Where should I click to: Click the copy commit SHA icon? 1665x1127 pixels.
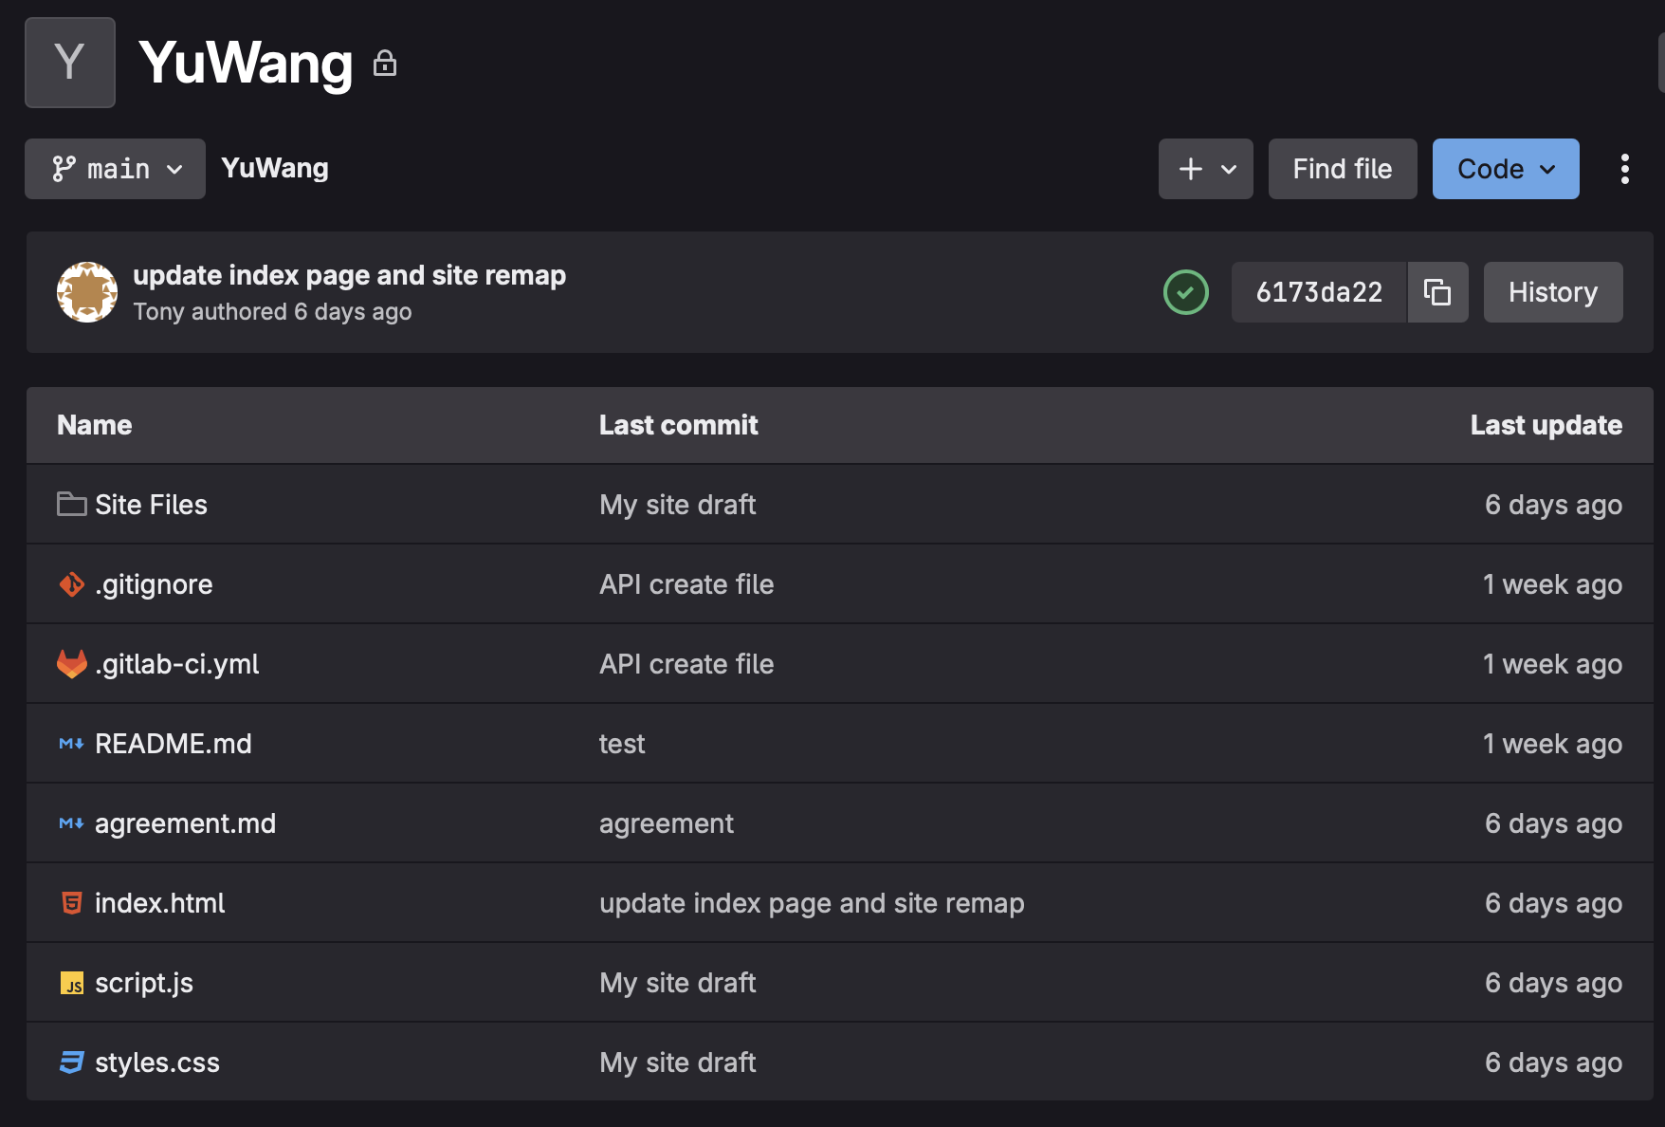1437,292
